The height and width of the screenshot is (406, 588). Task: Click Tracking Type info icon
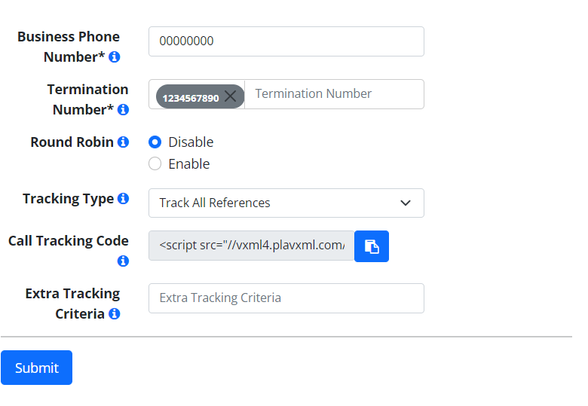coord(123,199)
